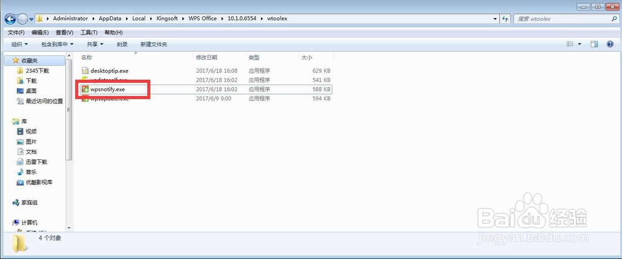Open the 帮助(H) menu
Viewport: 622px width, 259px height.
point(113,32)
